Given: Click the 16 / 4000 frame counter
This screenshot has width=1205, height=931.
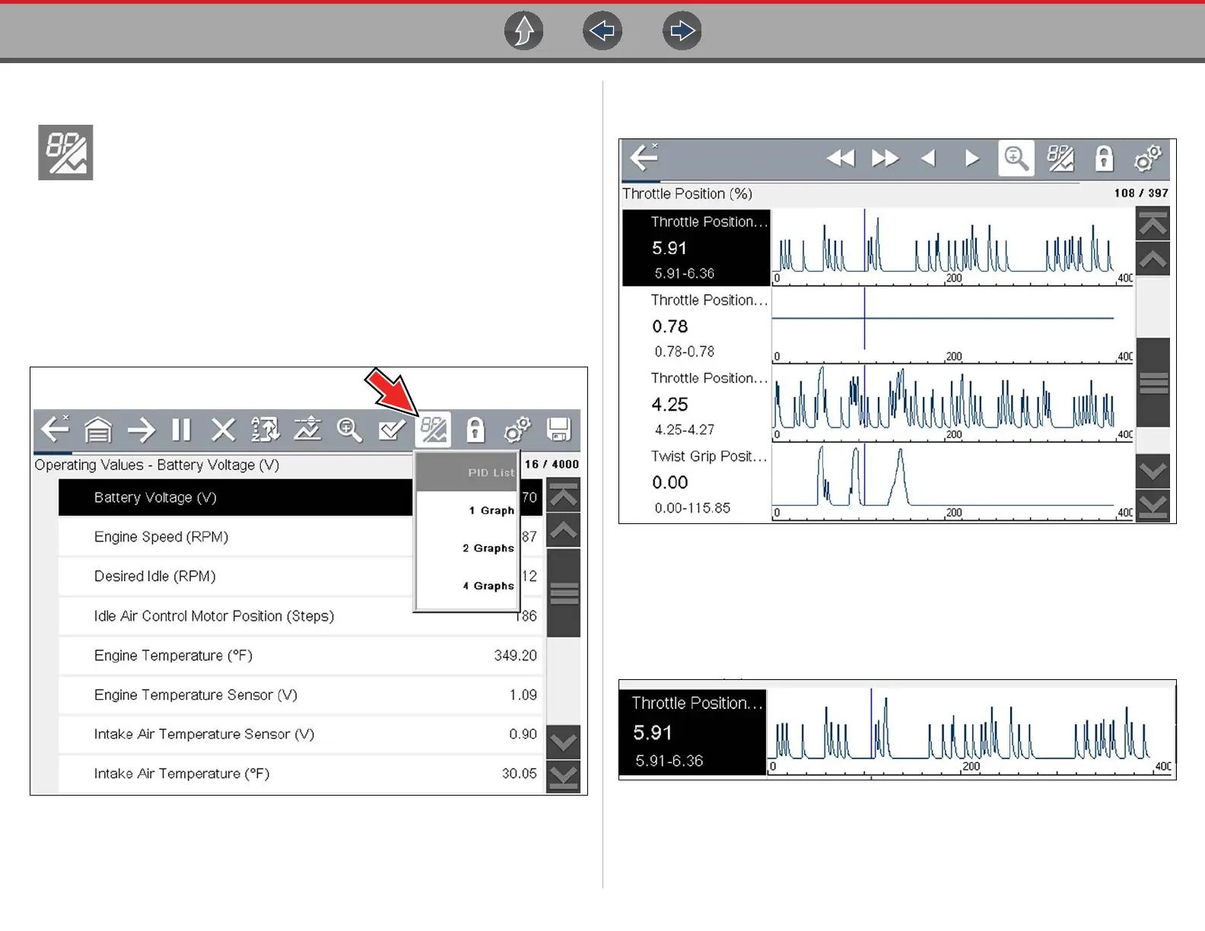Looking at the screenshot, I should point(552,464).
